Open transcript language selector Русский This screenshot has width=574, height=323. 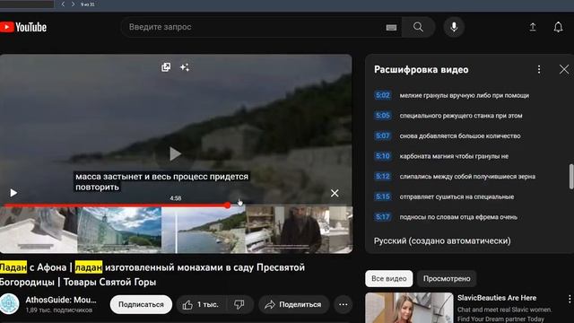pos(442,241)
